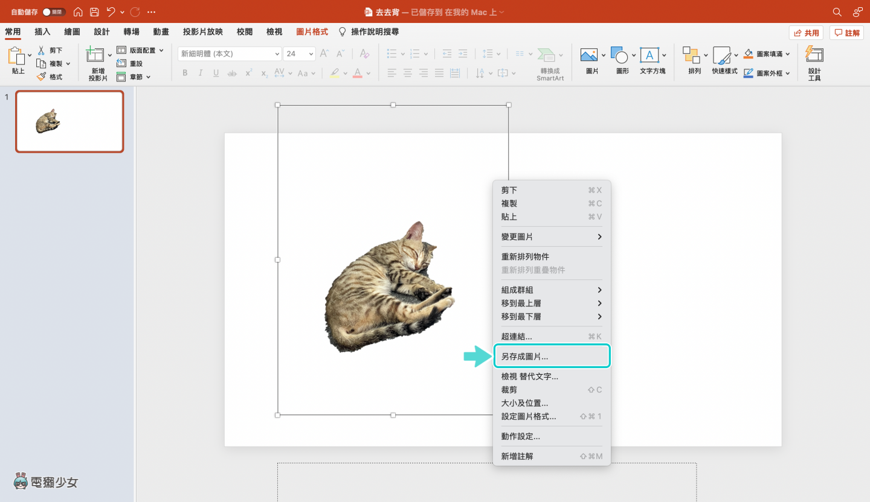The width and height of the screenshot is (870, 502).
Task: Click the Redo icon in title bar
Action: tap(135, 12)
